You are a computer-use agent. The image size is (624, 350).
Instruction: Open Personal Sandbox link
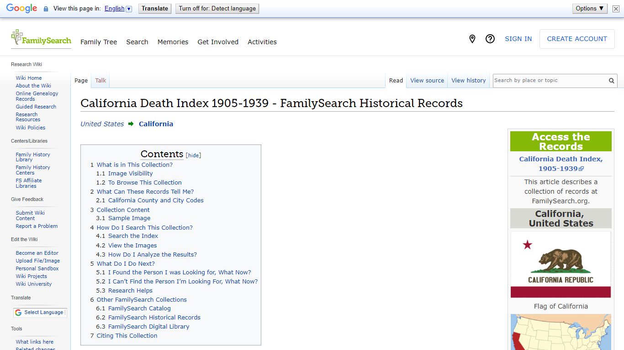click(37, 268)
